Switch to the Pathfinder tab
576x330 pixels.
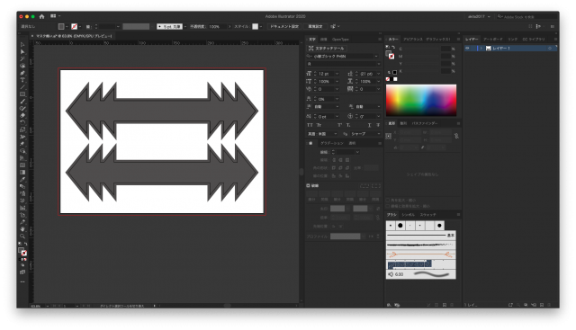[x=424, y=123]
